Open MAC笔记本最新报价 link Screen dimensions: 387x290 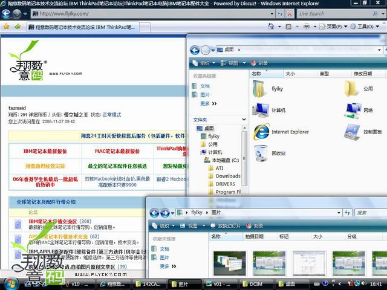[117, 151]
